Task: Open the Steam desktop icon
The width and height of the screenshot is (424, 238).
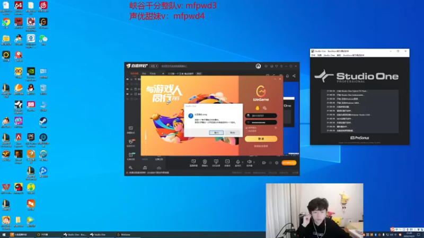Action: click(43, 122)
